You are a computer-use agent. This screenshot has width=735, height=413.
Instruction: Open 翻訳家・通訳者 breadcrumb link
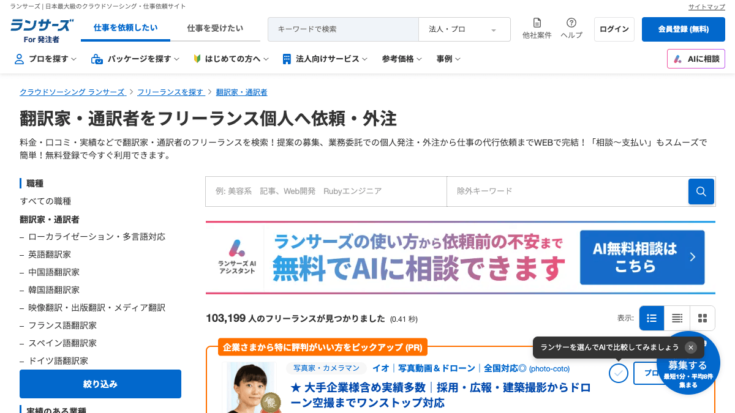[241, 92]
